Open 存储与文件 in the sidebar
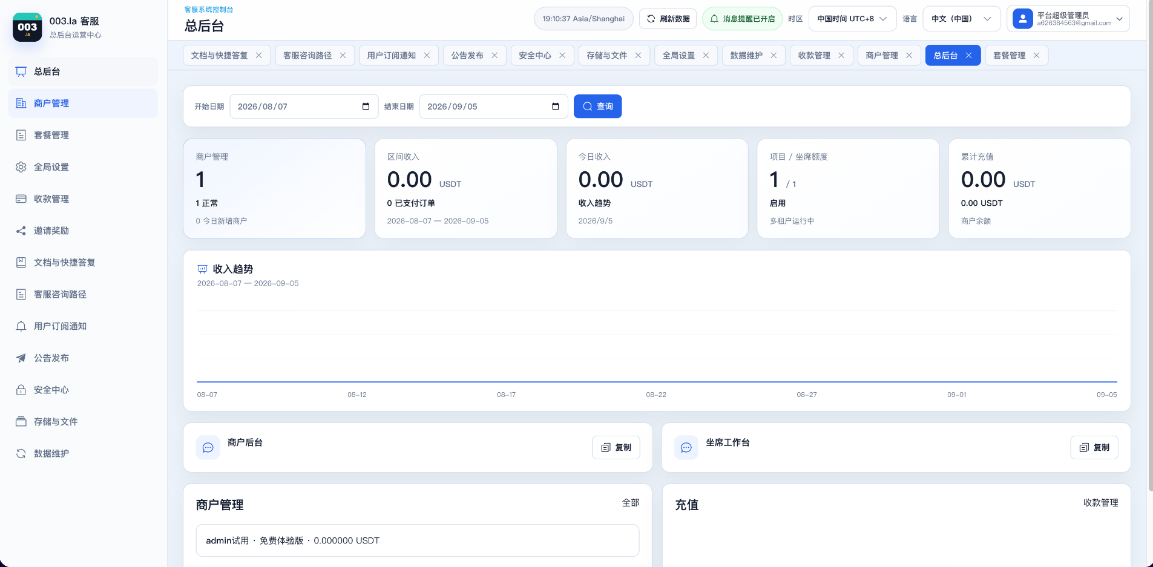The height and width of the screenshot is (567, 1153). 83,422
